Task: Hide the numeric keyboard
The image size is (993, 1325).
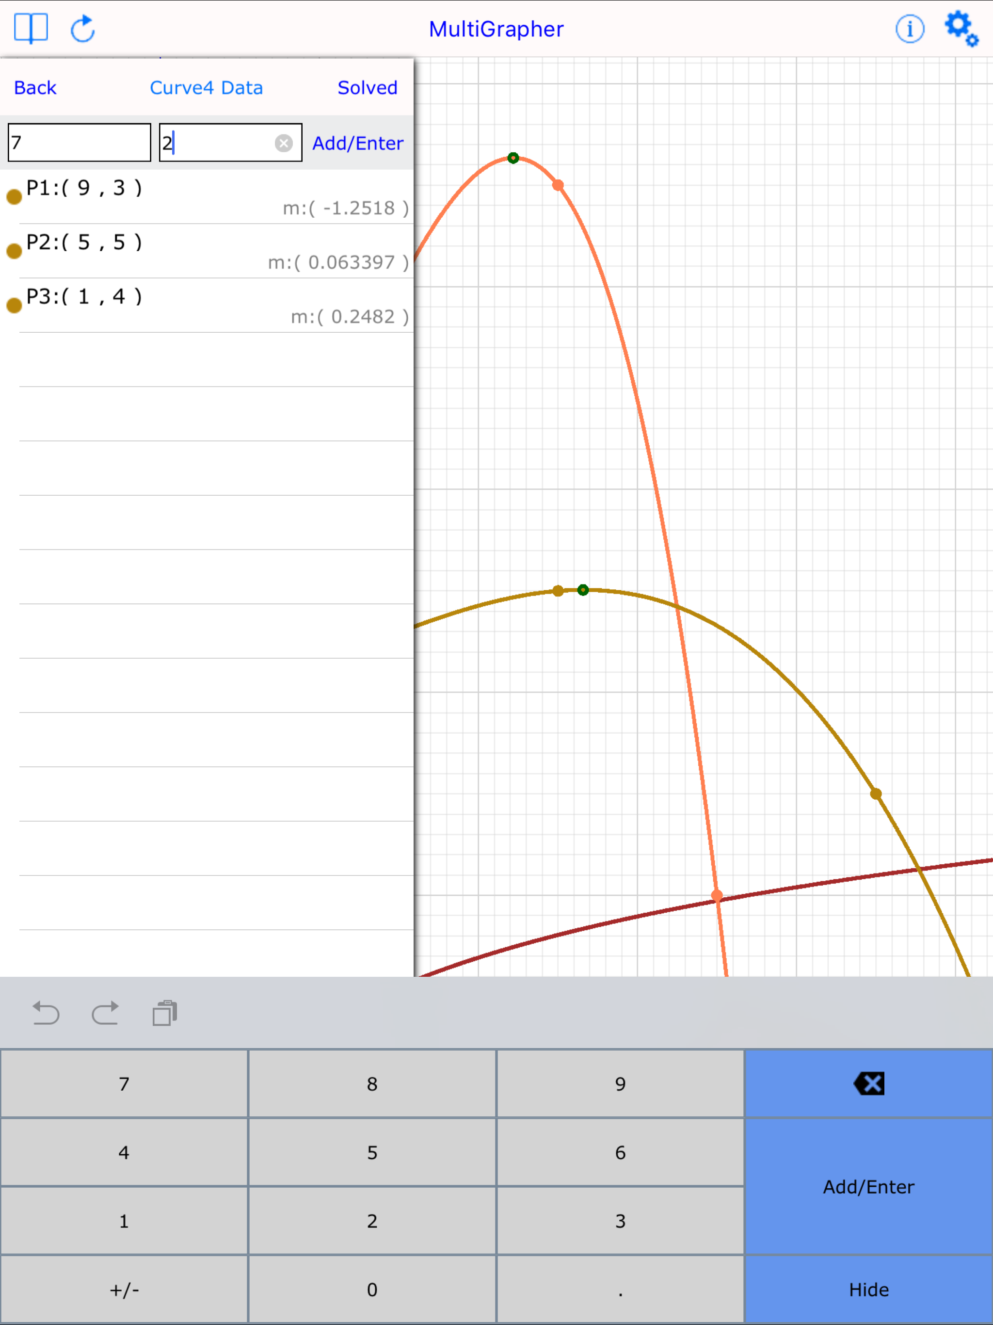Action: coord(868,1289)
